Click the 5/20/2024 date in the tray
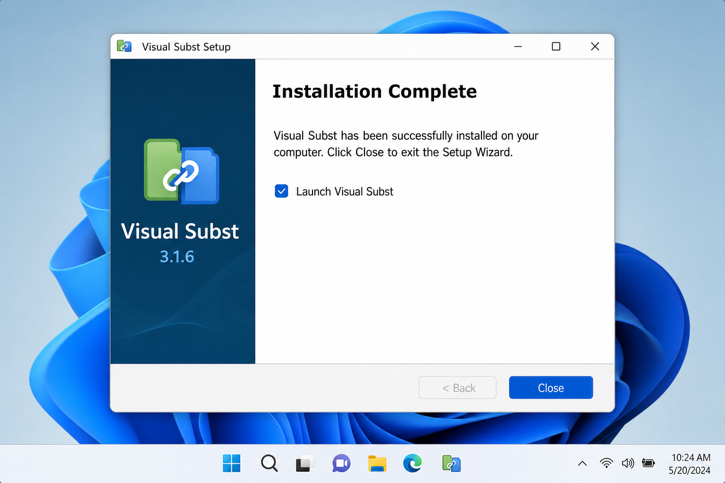The width and height of the screenshot is (725, 483). [x=690, y=470]
